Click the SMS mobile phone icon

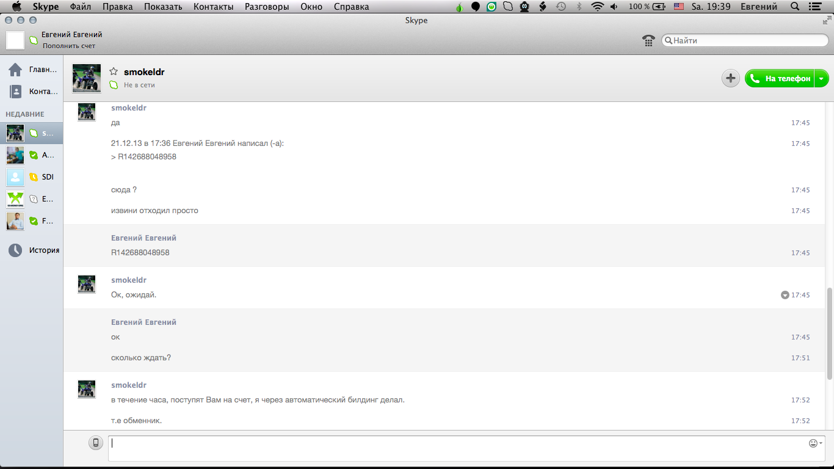96,443
